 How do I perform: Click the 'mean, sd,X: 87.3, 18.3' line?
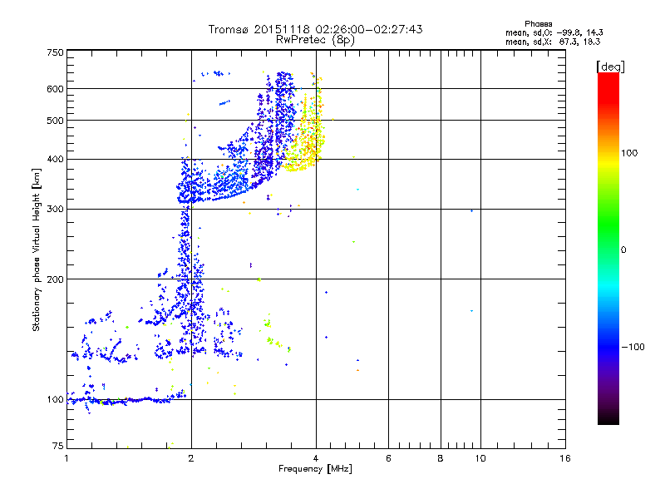(553, 42)
